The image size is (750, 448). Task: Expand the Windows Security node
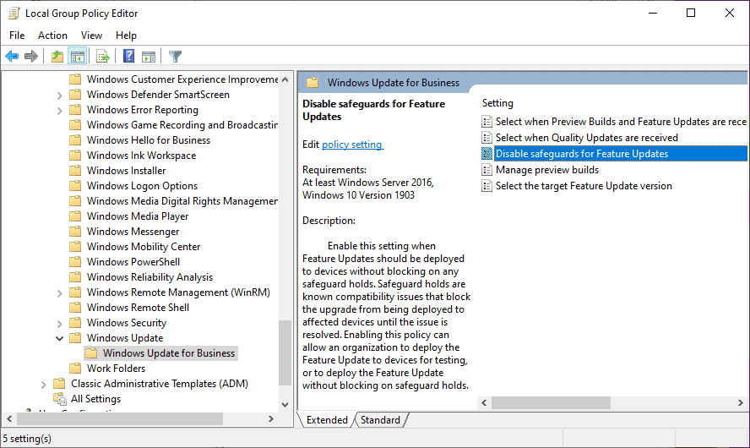click(x=59, y=324)
